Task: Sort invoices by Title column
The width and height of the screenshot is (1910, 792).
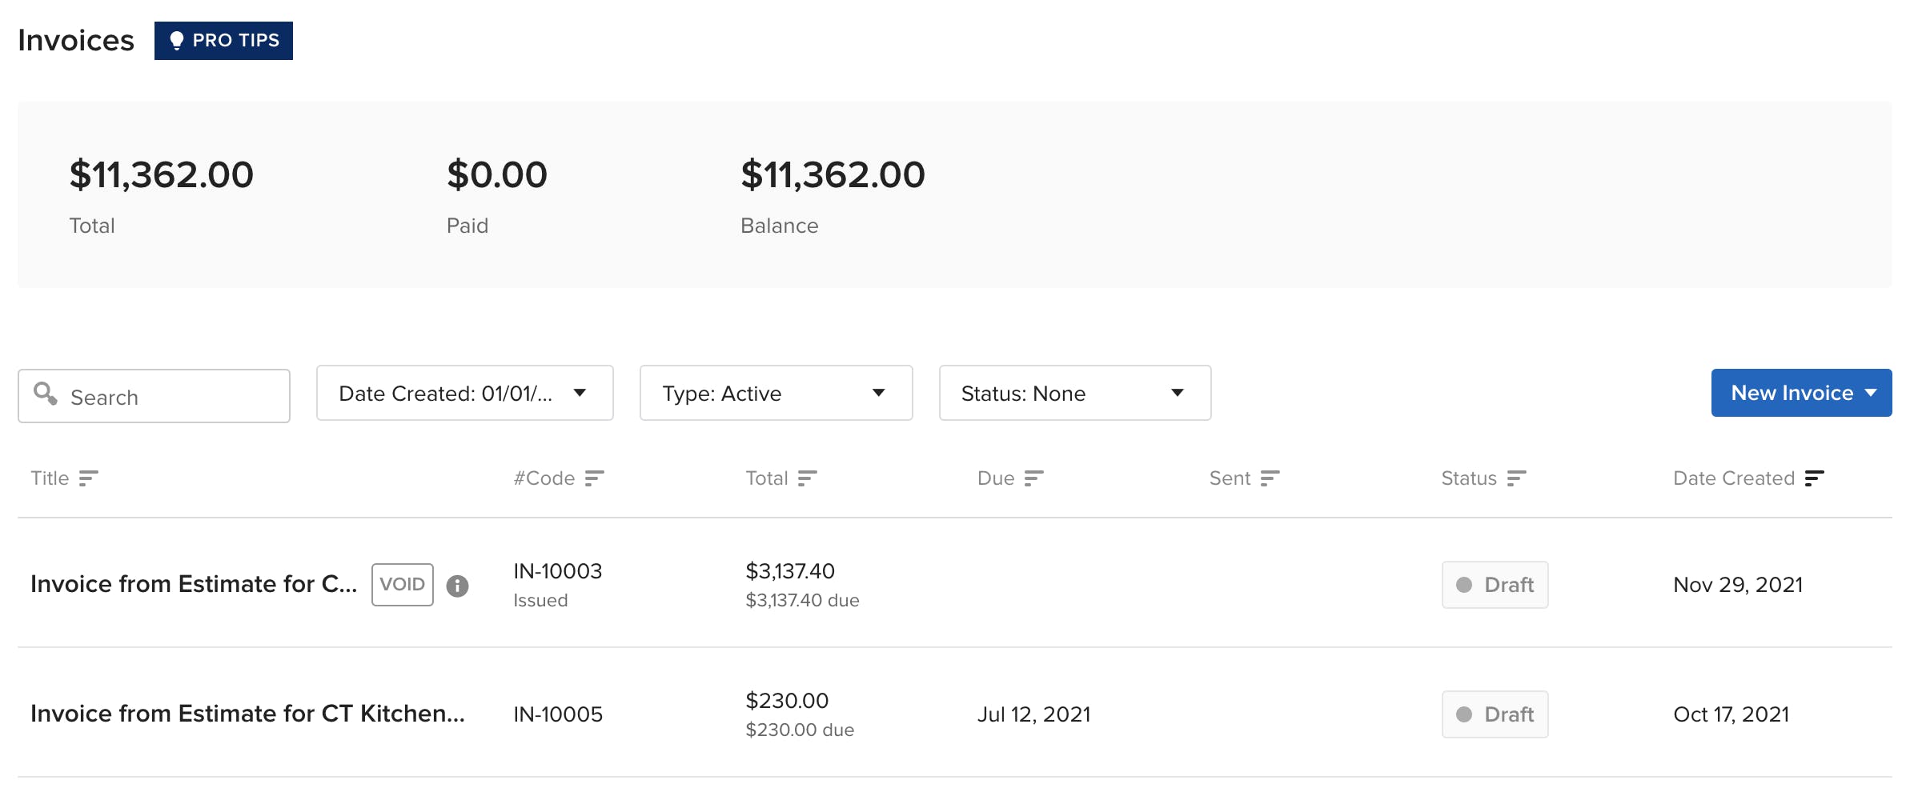Action: [88, 478]
